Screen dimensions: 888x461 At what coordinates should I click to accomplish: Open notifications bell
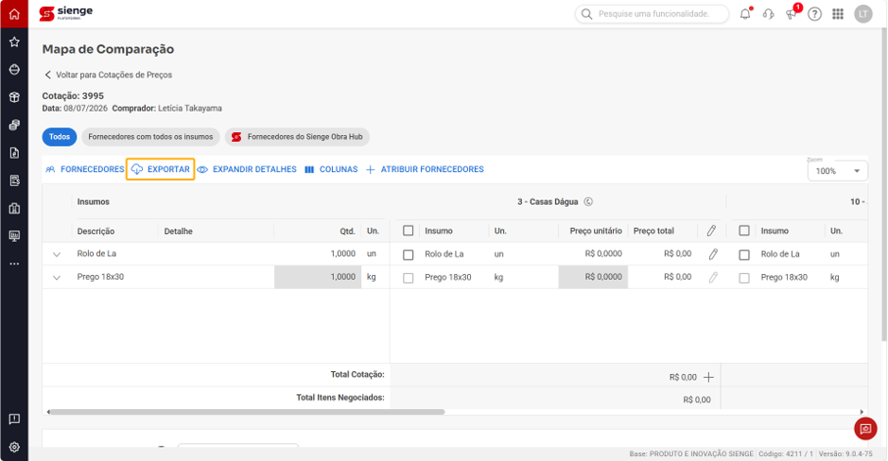(x=746, y=13)
